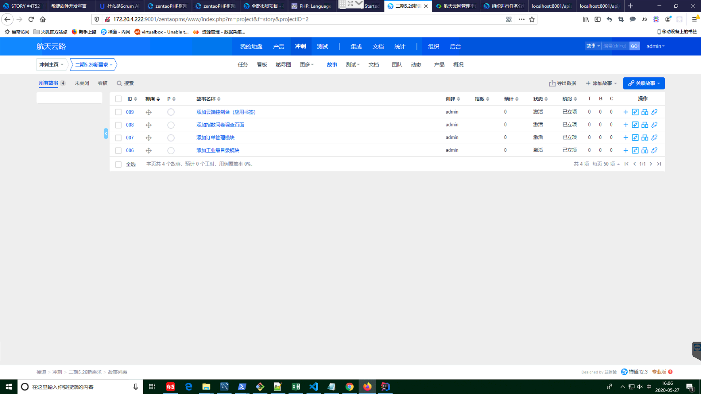This screenshot has height=394, width=701.
Task: Click the screenshot crop icon in browser toolbar
Action: 621,19
